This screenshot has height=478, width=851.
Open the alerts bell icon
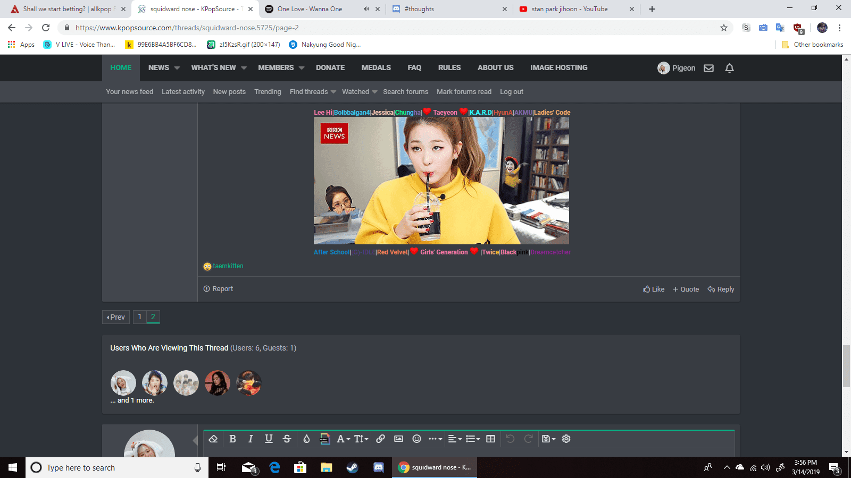point(730,68)
